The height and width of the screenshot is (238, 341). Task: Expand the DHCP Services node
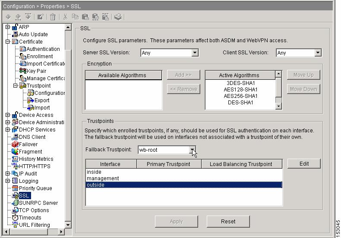[x=8, y=130]
